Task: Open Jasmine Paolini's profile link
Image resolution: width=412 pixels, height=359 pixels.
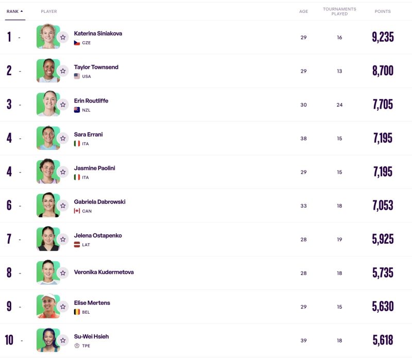Action: (95, 168)
